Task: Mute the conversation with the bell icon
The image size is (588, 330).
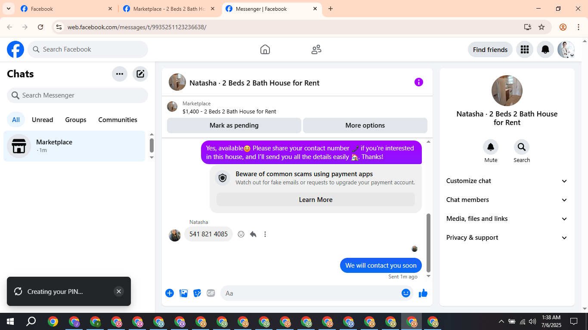Action: (x=491, y=147)
